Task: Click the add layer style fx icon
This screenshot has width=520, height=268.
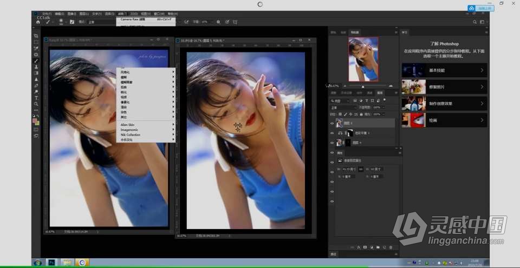Action: pos(359,247)
